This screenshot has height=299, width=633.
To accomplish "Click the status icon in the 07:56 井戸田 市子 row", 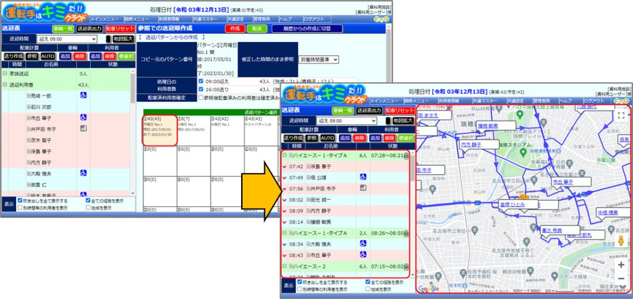I will [362, 188].
